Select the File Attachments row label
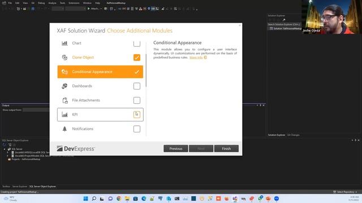Image resolution: width=362 pixels, height=203 pixels. click(86, 100)
